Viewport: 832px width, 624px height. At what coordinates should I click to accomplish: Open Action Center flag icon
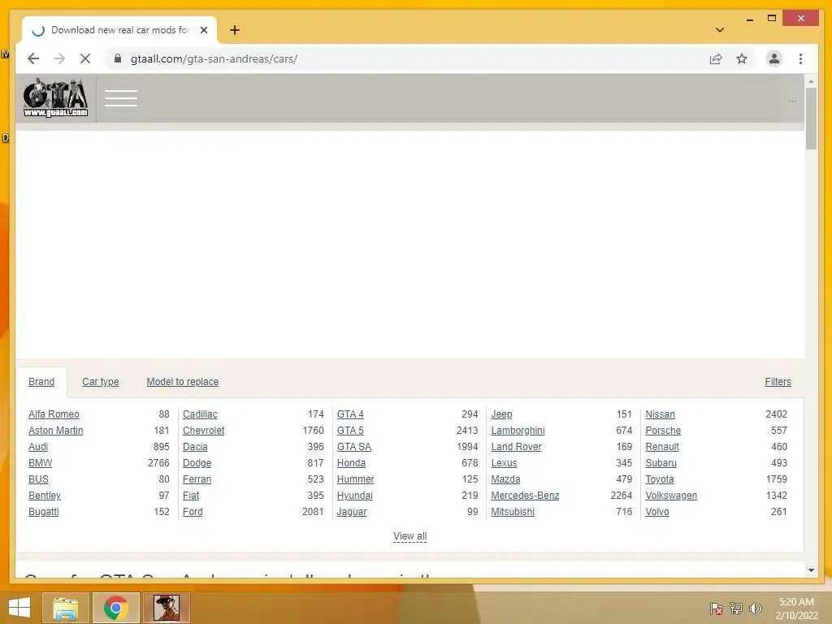(x=716, y=609)
